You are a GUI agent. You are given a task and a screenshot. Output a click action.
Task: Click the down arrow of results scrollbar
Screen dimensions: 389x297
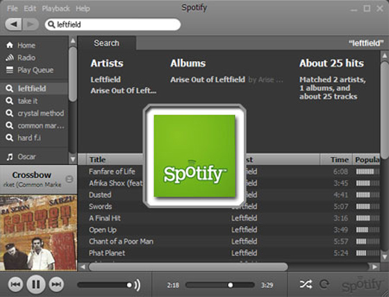tap(385, 257)
